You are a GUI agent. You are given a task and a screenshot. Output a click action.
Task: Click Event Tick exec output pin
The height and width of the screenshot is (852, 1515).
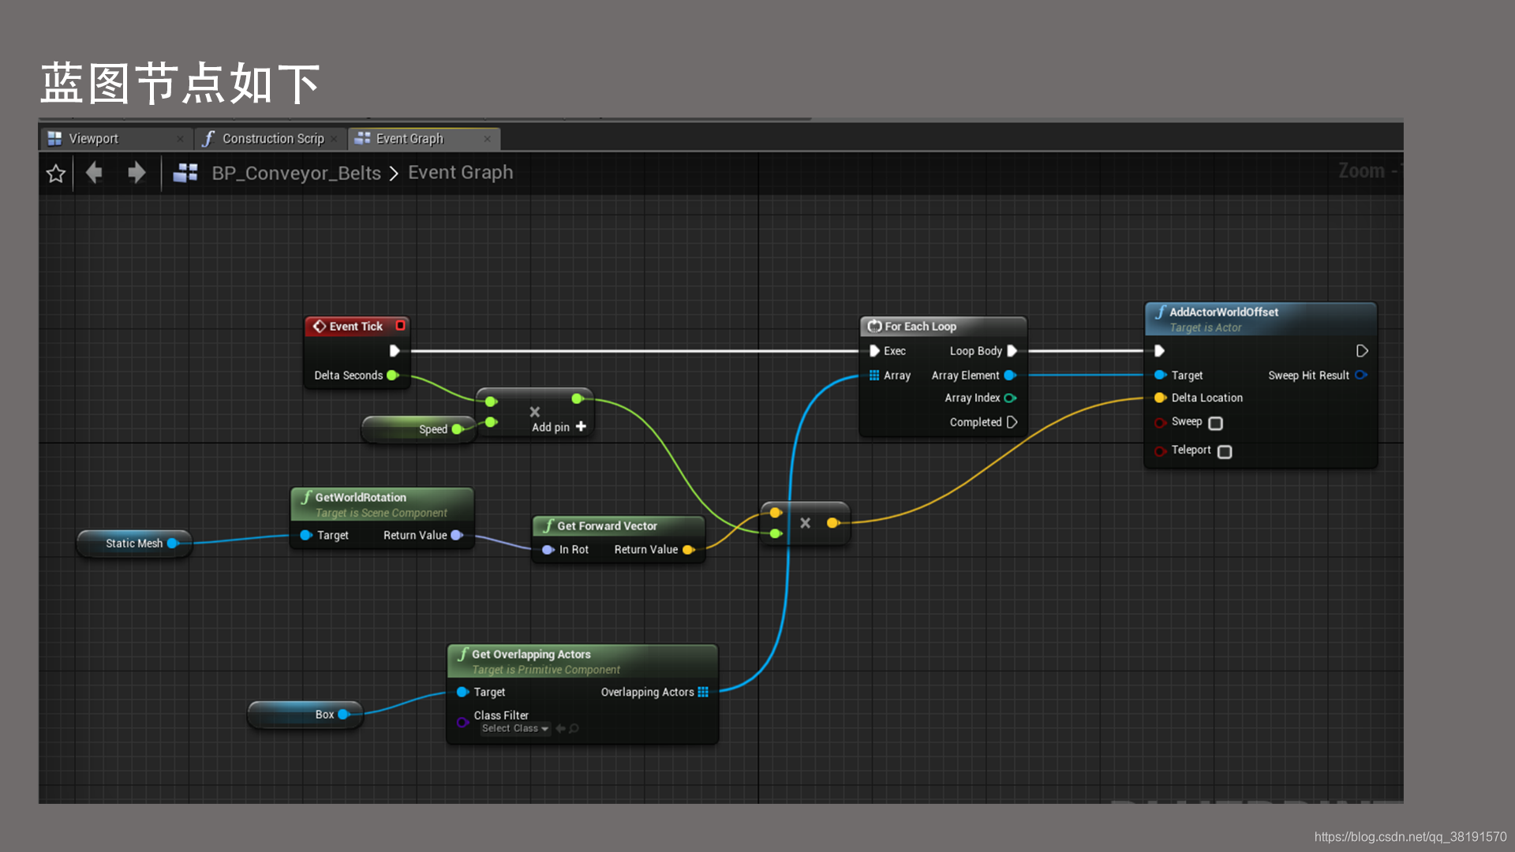[x=395, y=351]
